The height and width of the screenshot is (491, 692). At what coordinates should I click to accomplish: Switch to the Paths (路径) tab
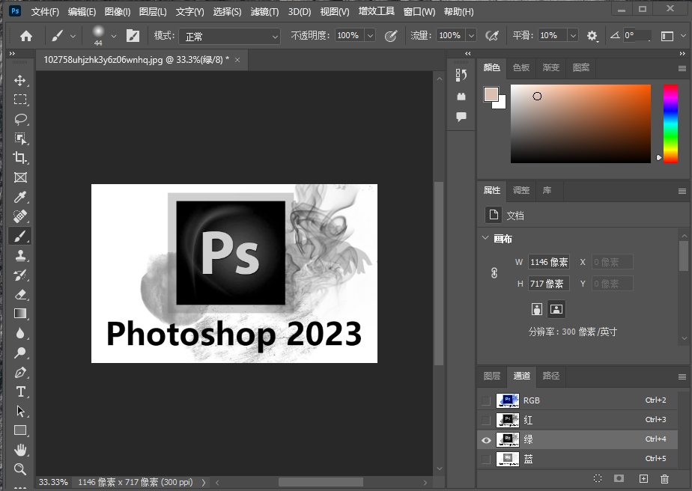point(550,376)
